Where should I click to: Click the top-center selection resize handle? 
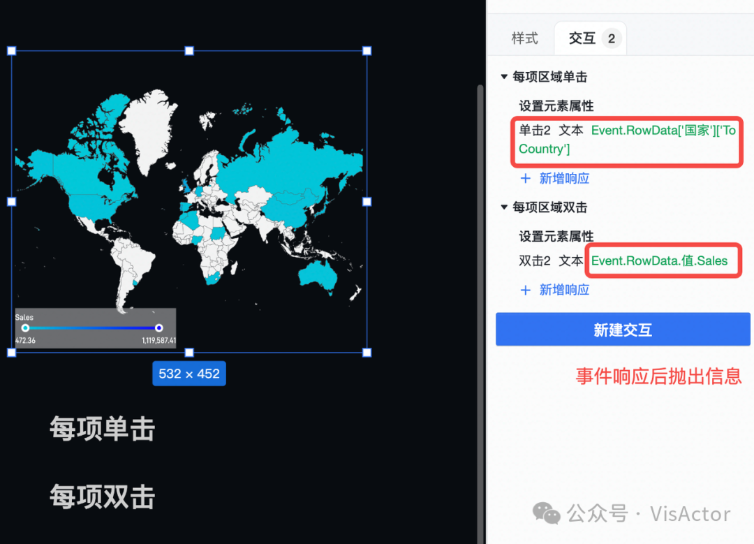(189, 51)
